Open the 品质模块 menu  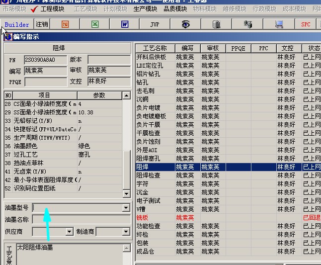click(x=175, y=9)
